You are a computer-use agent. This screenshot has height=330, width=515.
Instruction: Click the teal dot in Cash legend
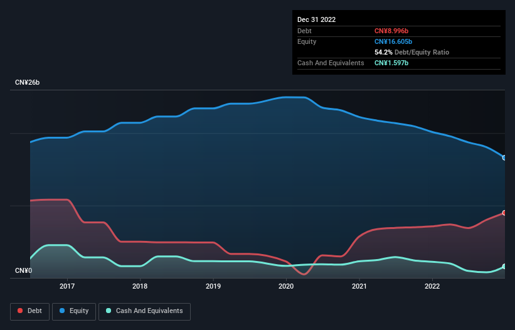(109, 311)
